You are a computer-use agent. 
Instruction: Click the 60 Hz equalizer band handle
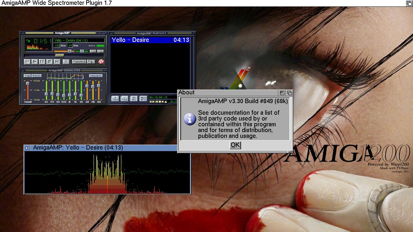tap(46, 94)
